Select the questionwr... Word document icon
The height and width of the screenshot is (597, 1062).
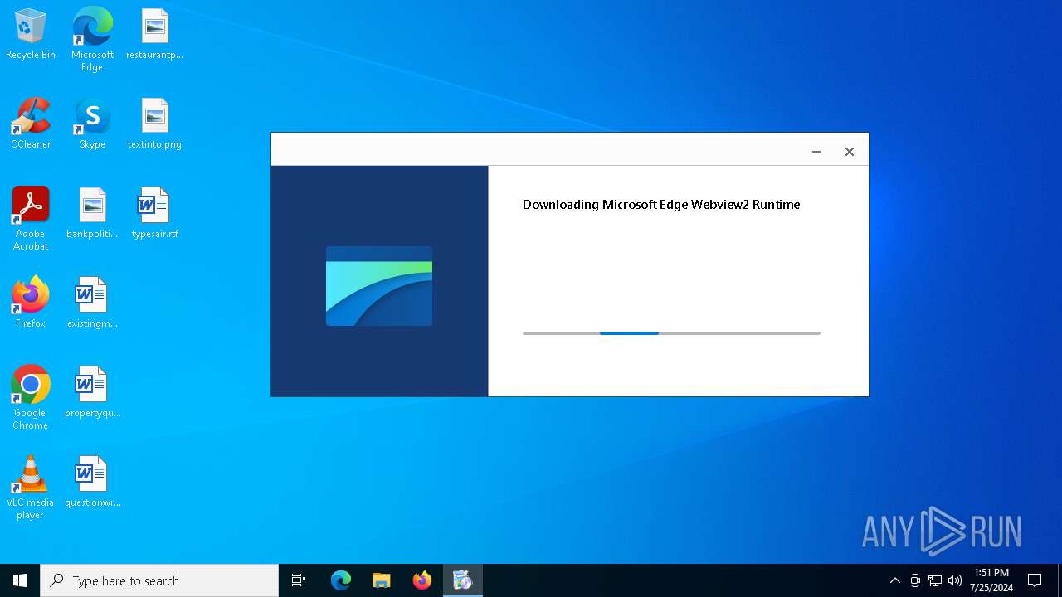(92, 483)
